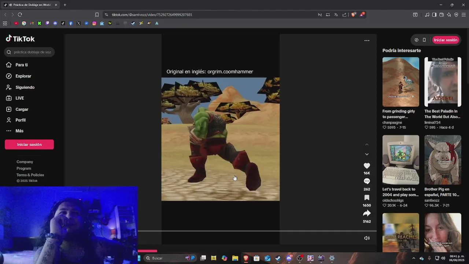Open the Company footer link

pos(25,162)
